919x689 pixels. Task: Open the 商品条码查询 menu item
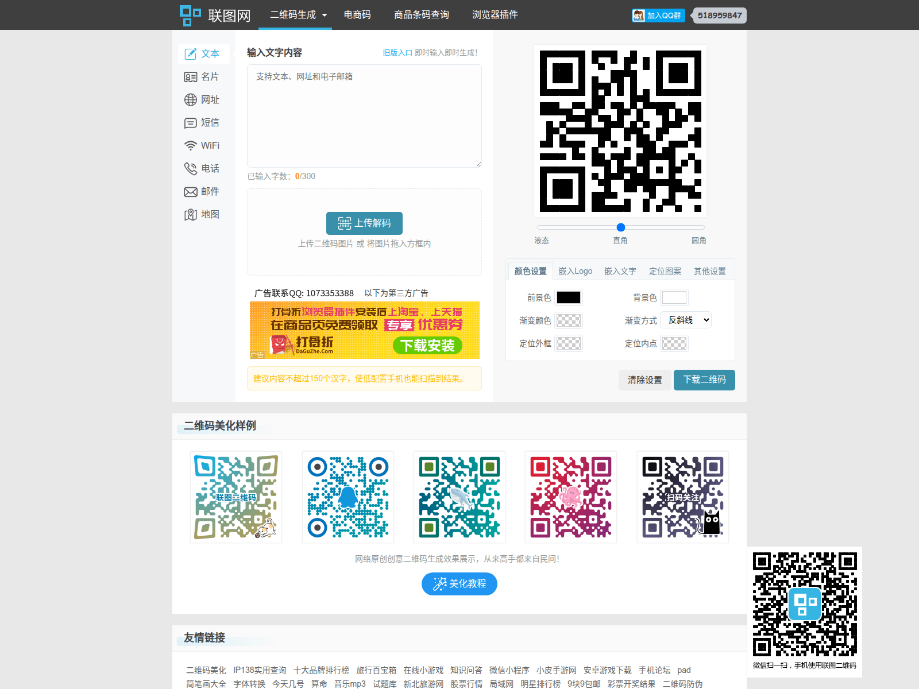(x=421, y=15)
